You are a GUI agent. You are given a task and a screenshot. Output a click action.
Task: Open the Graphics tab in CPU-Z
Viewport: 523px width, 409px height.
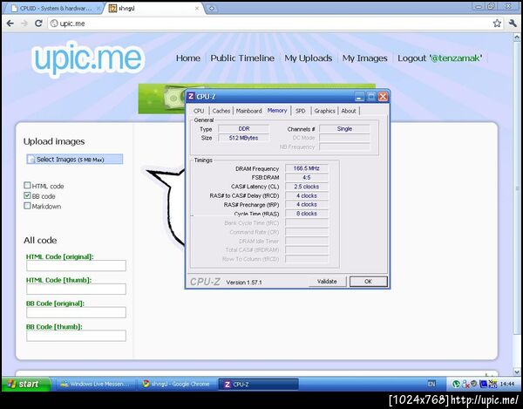pyautogui.click(x=324, y=111)
